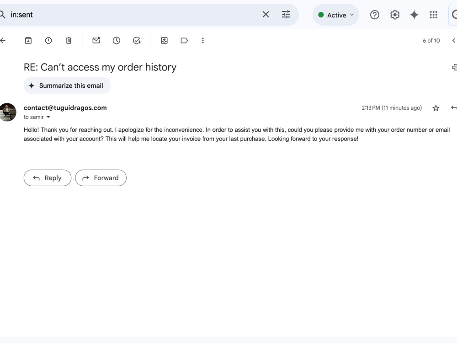Open the print dialog for this message

[x=454, y=67]
